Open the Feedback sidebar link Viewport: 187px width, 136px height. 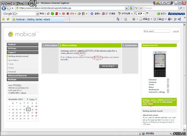[x=23, y=72]
